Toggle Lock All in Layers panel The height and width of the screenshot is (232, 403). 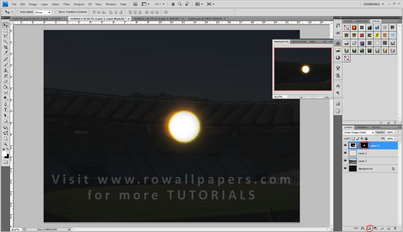tap(366, 139)
